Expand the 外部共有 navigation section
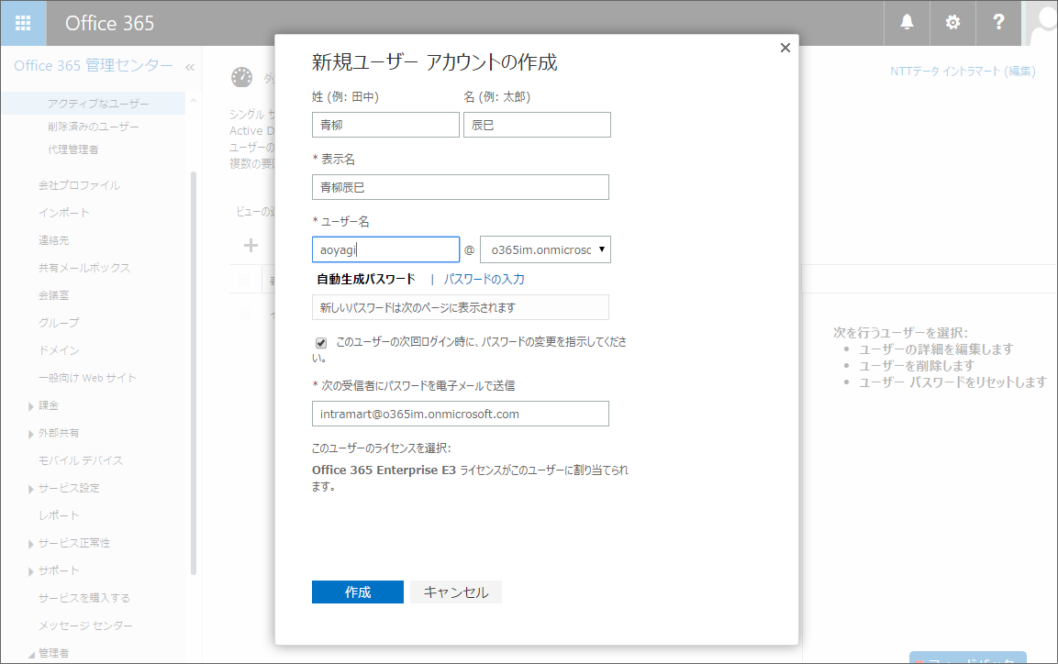Viewport: 1058px width, 664px height. coord(31,434)
